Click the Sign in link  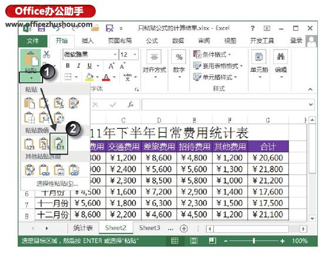296,41
